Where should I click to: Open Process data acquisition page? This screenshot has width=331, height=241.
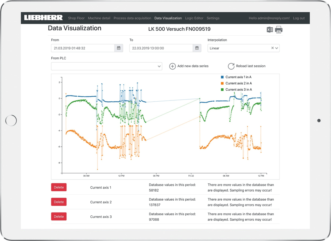click(132, 18)
